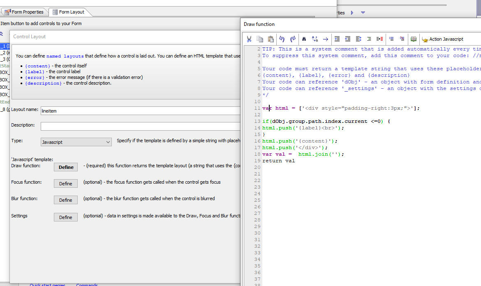Indent the code with the indent icon
481x286 pixels.
coord(337,39)
